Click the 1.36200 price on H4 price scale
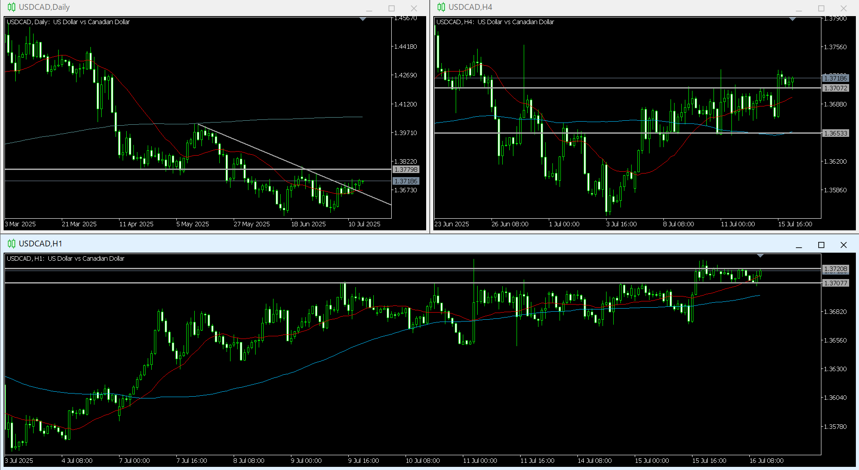 coord(835,161)
